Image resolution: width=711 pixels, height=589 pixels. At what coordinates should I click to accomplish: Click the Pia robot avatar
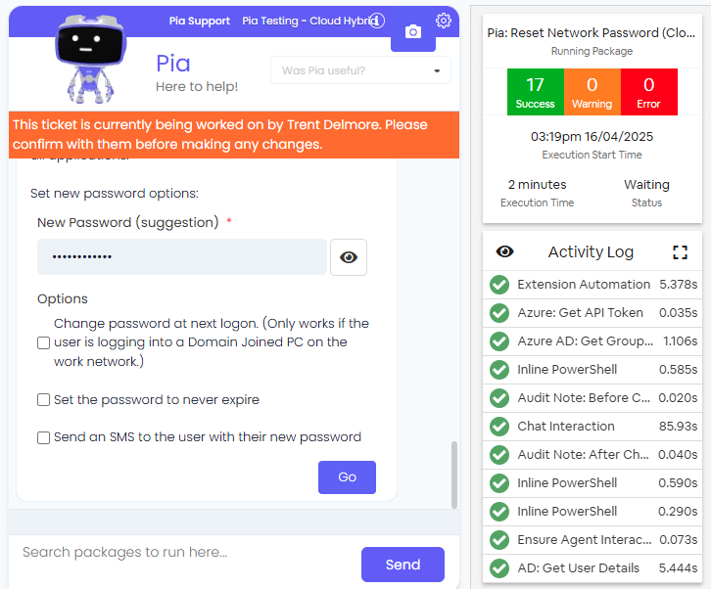pyautogui.click(x=91, y=59)
